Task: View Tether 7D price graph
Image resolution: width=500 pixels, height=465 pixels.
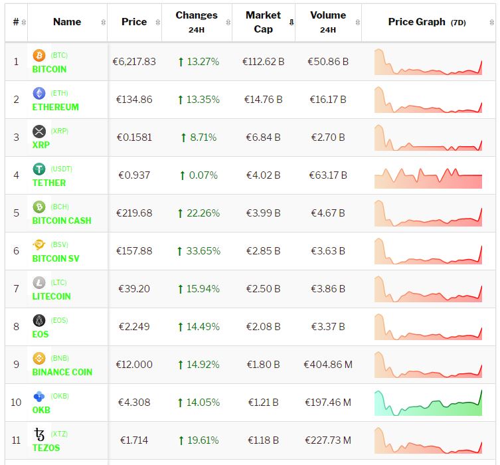Action: [x=428, y=175]
